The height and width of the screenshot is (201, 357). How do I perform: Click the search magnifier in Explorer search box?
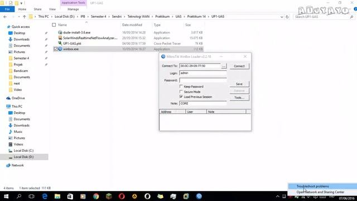[x=351, y=17]
